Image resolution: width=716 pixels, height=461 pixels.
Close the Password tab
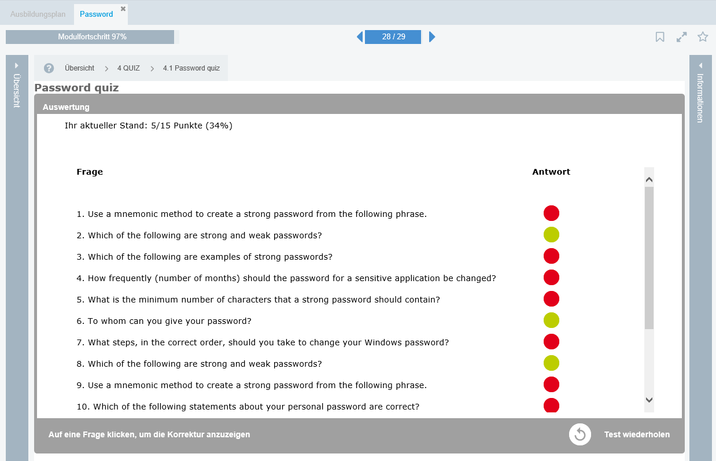[x=123, y=9]
